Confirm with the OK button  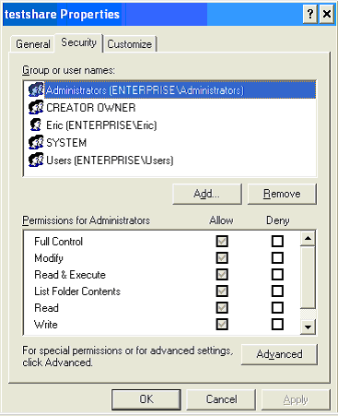coord(146,399)
